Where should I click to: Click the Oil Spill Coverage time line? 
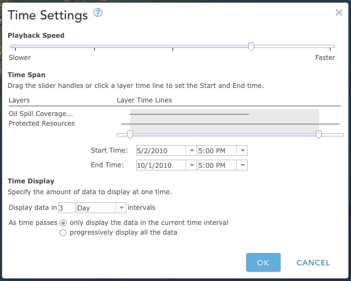point(189,114)
